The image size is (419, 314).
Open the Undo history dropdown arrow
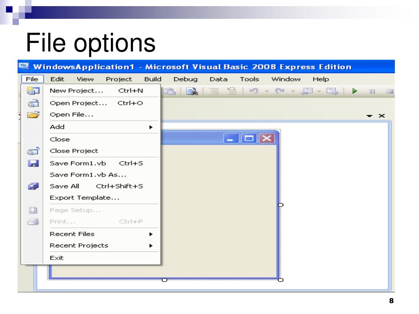tap(266, 92)
